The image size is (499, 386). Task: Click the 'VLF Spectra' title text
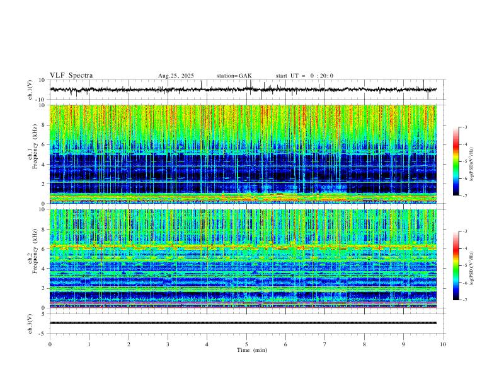(x=71, y=76)
